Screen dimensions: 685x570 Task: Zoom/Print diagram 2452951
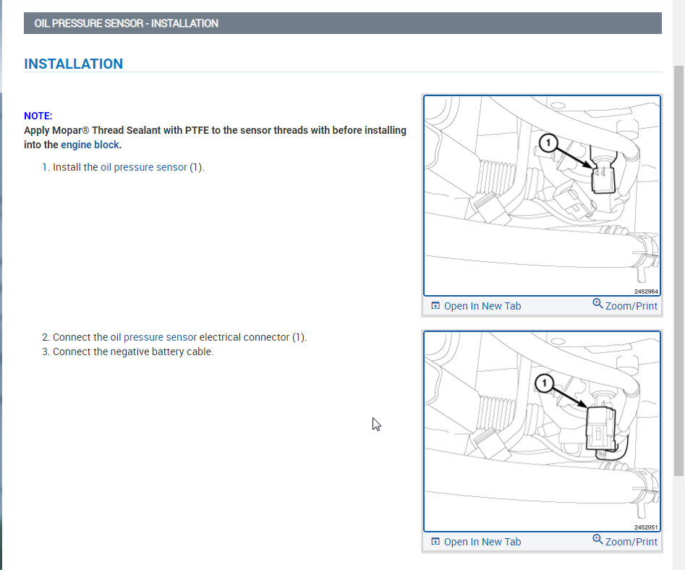(x=631, y=542)
